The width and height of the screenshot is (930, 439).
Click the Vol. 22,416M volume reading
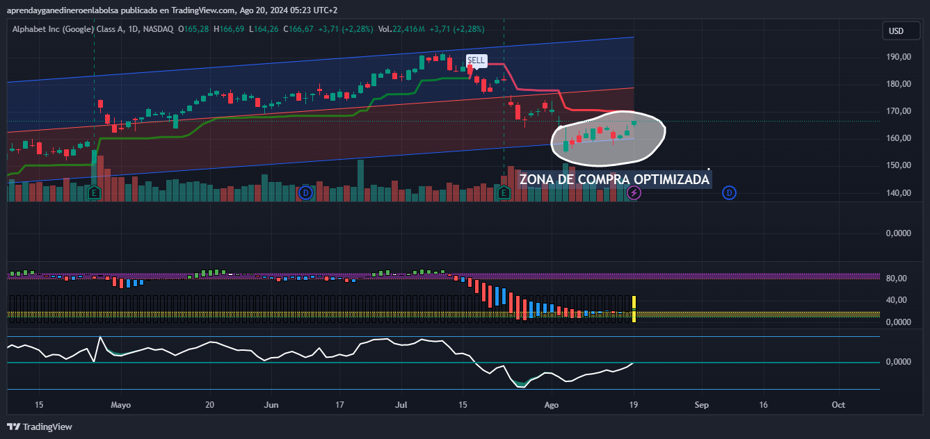pyautogui.click(x=401, y=29)
